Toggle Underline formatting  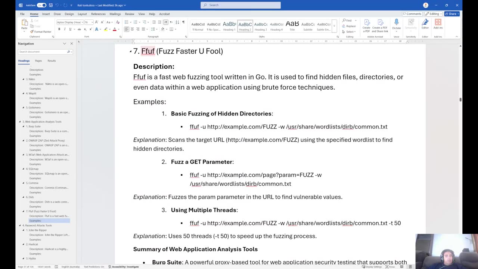click(x=70, y=29)
